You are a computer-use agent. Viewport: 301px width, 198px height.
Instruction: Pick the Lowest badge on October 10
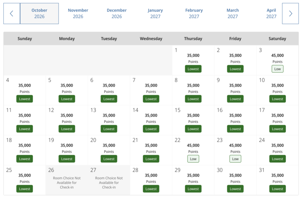coord(277,99)
